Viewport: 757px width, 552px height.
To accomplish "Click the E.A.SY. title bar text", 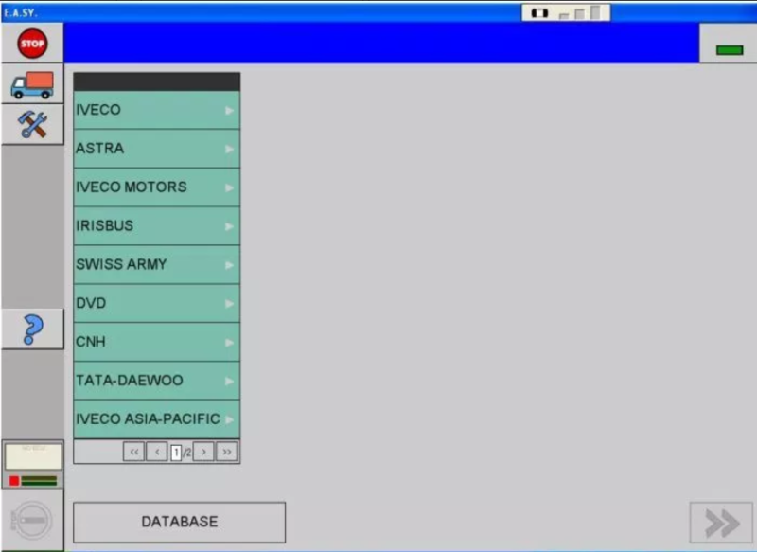I will (x=20, y=12).
